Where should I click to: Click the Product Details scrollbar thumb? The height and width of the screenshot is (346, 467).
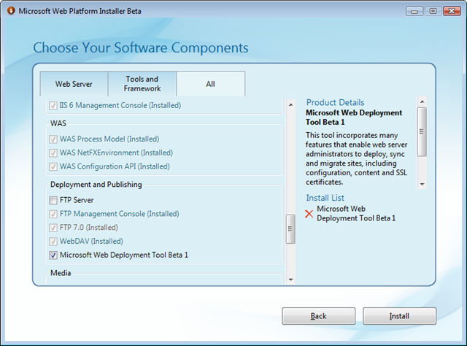point(422,131)
